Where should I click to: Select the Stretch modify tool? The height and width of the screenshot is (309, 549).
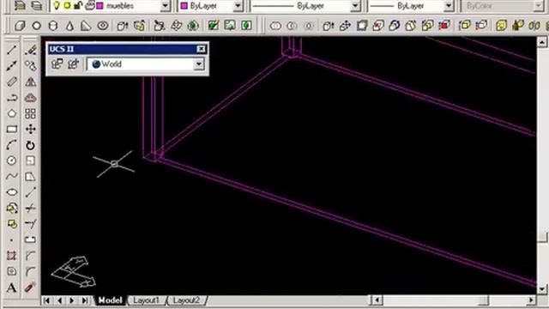[31, 177]
